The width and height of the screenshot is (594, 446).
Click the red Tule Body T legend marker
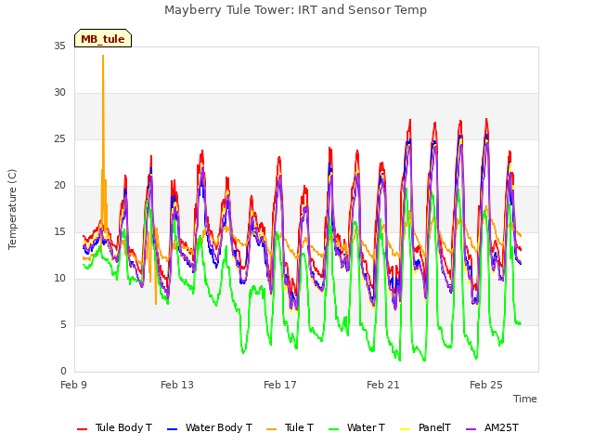83,429
